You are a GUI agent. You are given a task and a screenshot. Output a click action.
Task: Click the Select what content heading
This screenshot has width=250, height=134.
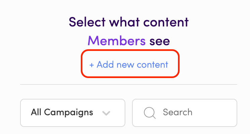tap(129, 22)
